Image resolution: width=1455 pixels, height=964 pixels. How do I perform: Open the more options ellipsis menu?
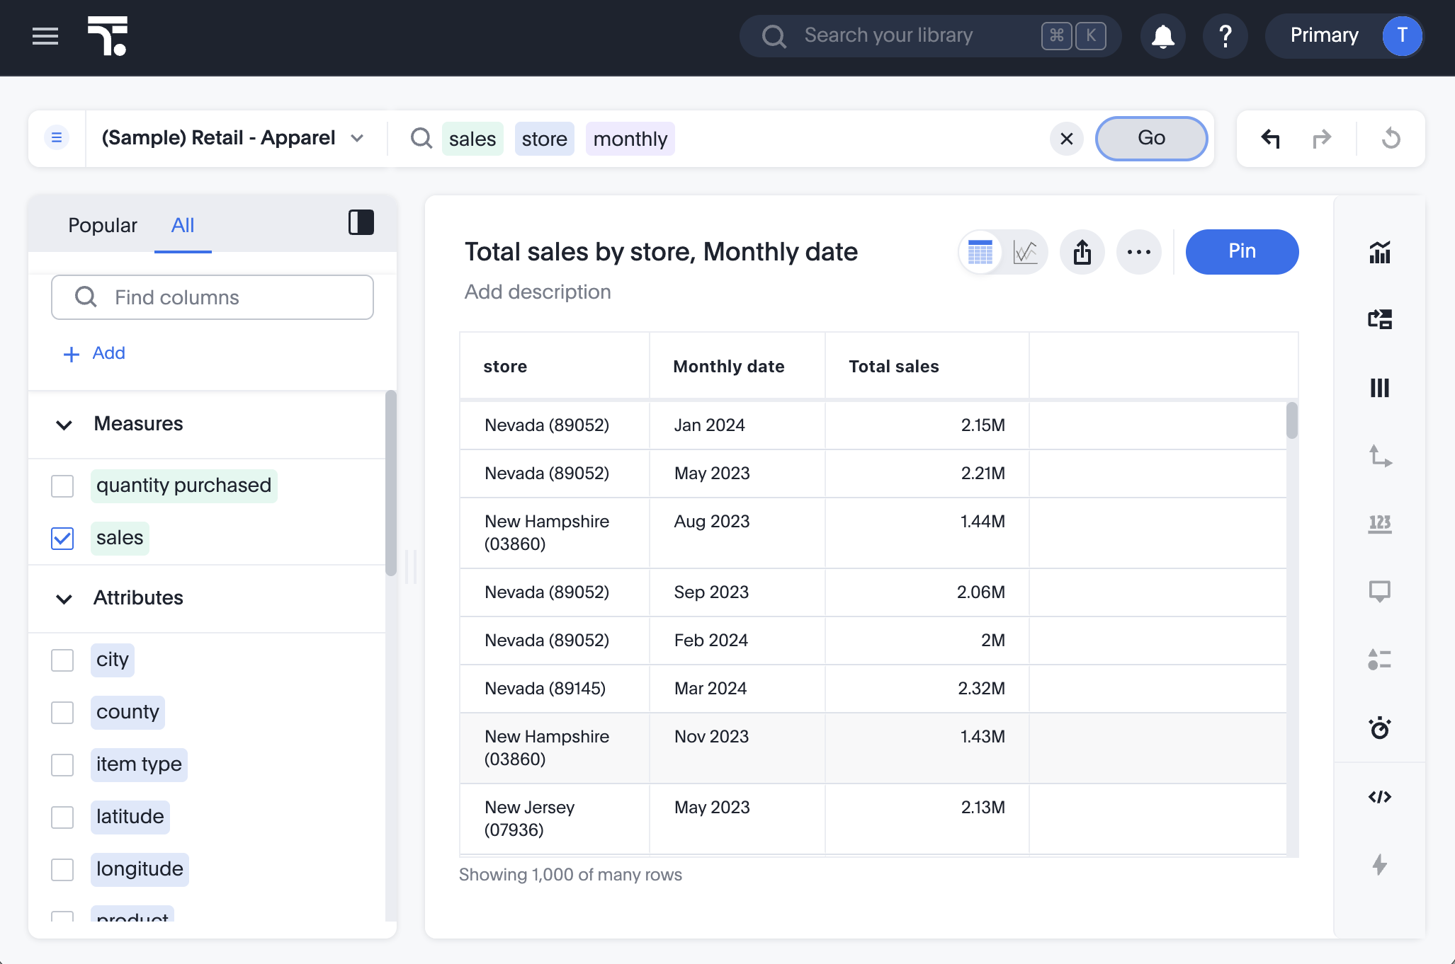point(1138,252)
